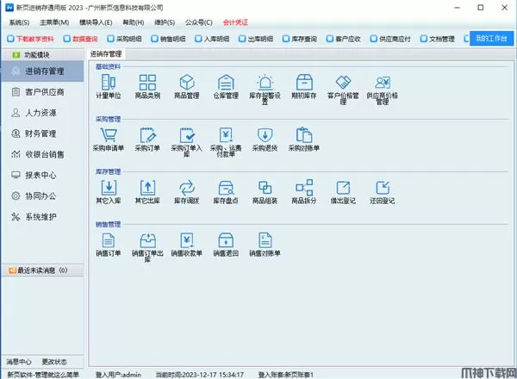Open the 仓库管理 icon

[226, 82]
